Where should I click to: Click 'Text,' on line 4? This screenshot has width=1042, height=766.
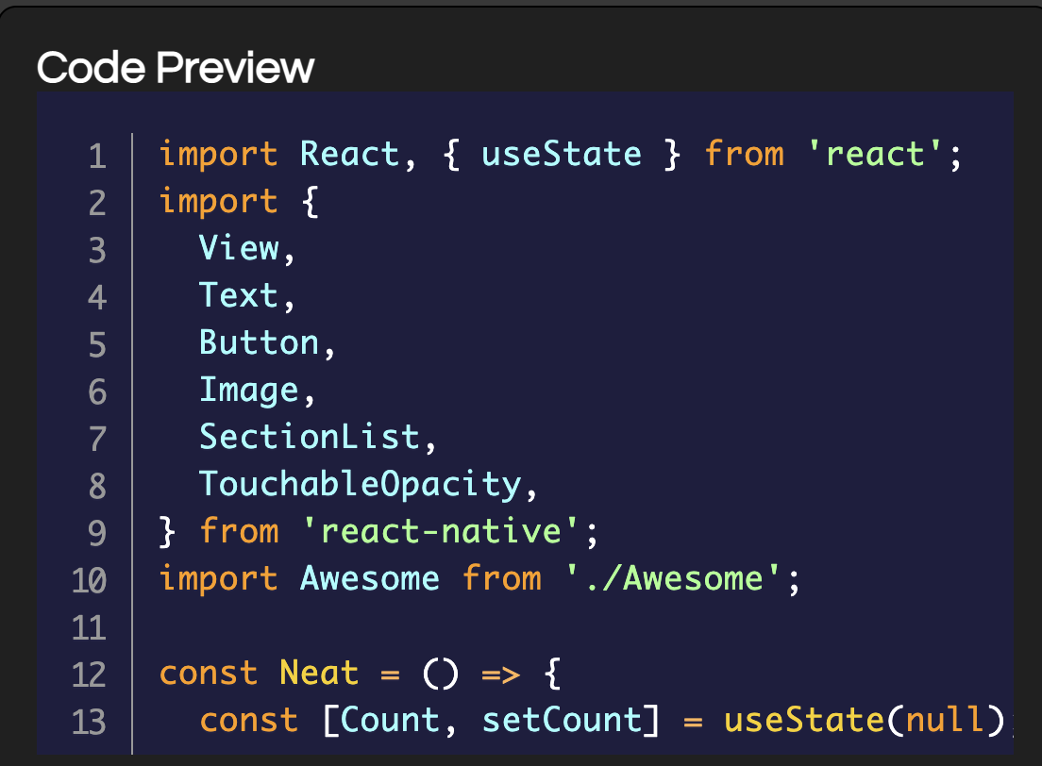click(246, 295)
